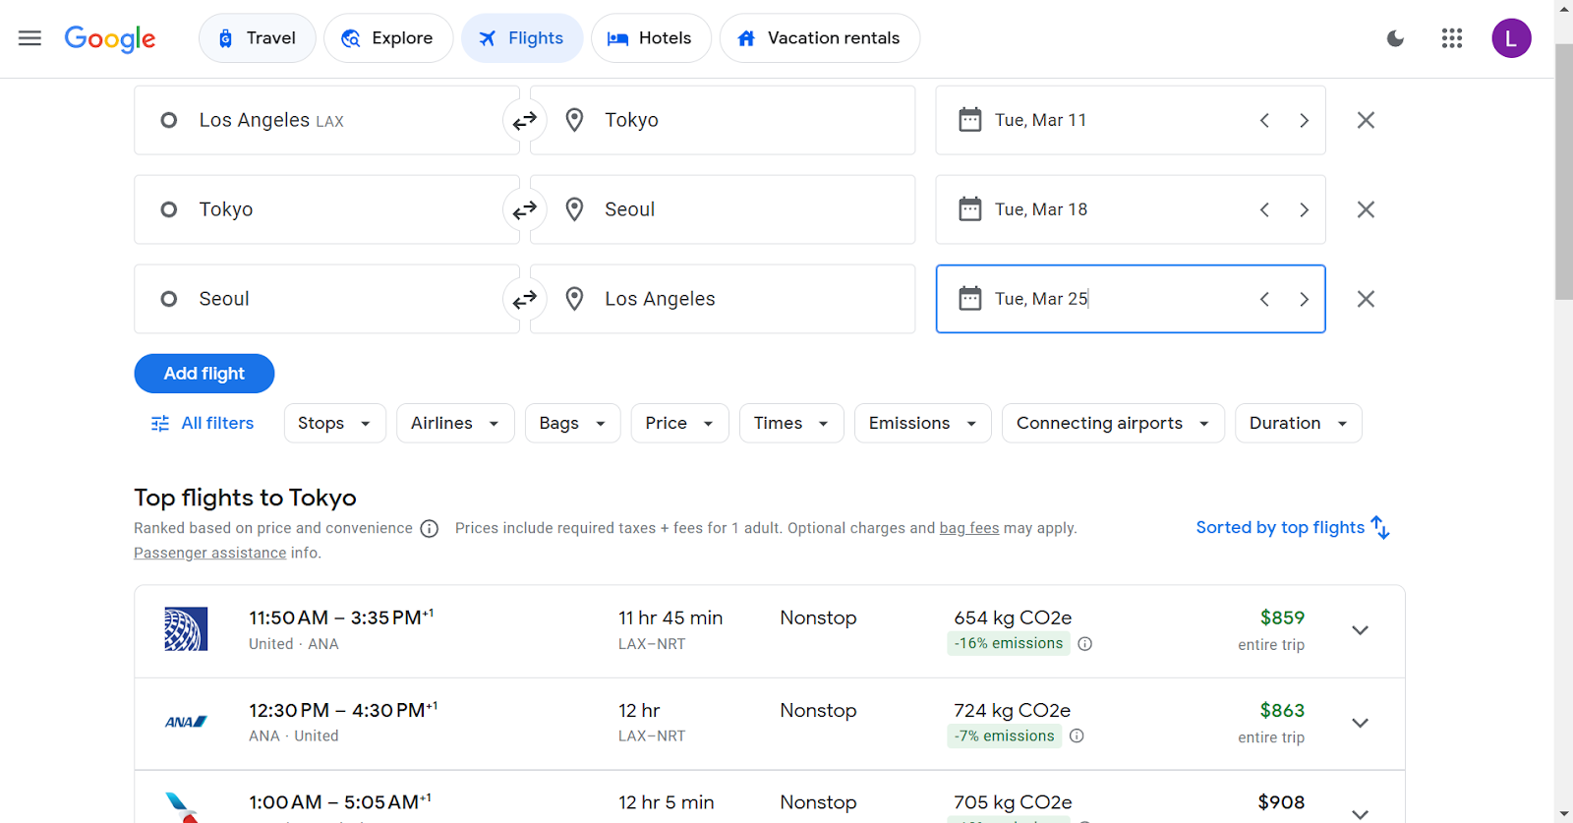
Task: Open the Times filter dropdown
Action: (791, 423)
